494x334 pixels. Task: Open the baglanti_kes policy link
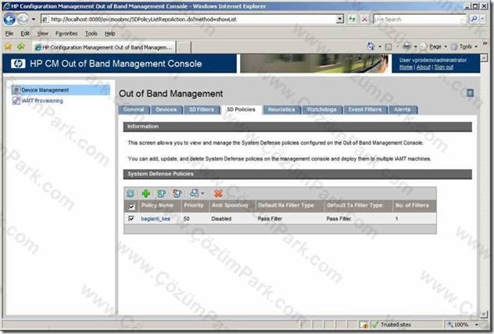[156, 218]
